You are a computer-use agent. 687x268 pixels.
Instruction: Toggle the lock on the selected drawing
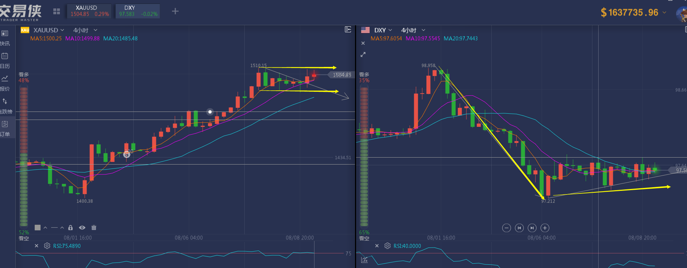click(70, 228)
